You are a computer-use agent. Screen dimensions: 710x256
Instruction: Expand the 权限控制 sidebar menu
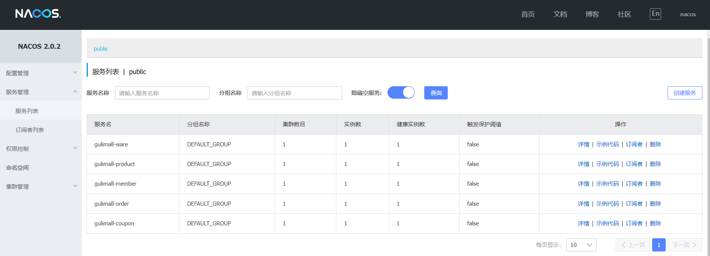40,149
